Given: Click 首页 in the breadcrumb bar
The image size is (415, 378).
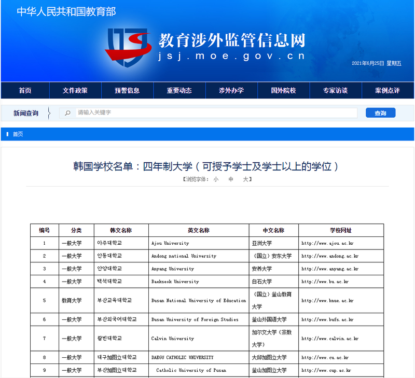Looking at the screenshot, I should (x=18, y=134).
